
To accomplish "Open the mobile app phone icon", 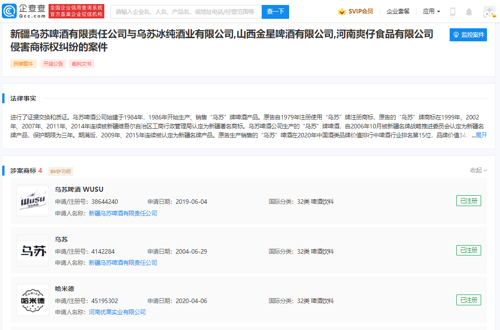I will (x=452, y=12).
